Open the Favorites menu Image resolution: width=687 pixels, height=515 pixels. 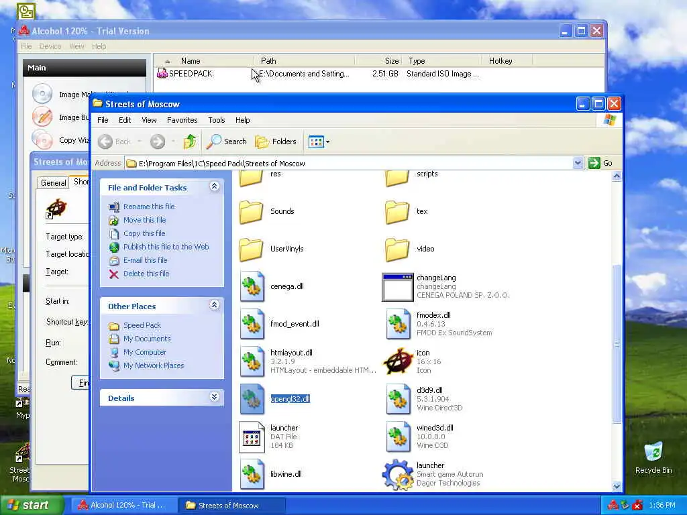point(182,120)
